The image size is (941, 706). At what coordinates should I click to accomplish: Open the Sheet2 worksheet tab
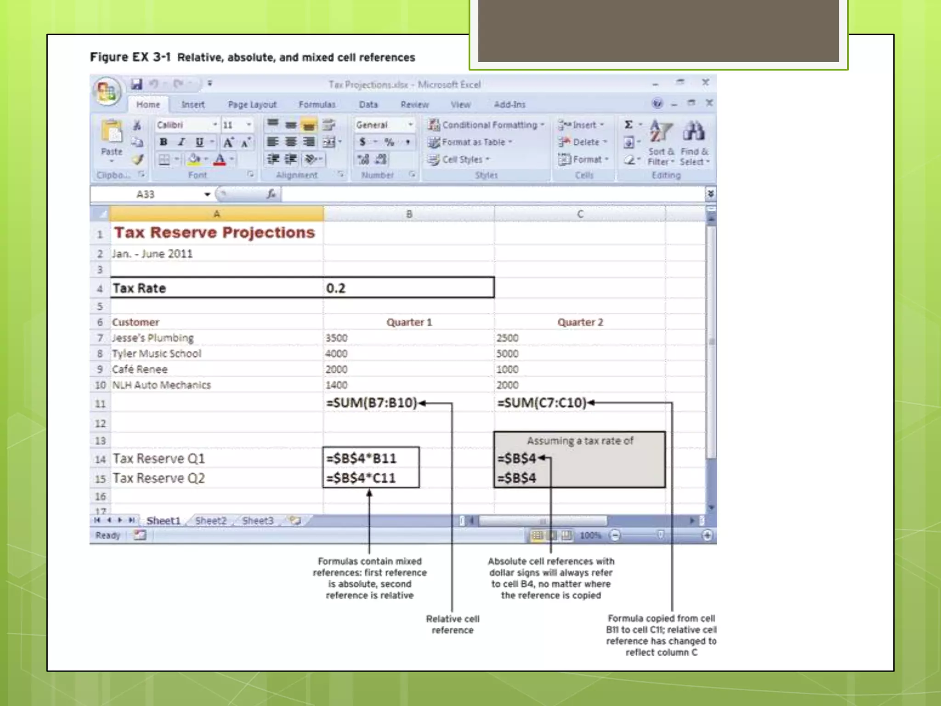pyautogui.click(x=211, y=521)
